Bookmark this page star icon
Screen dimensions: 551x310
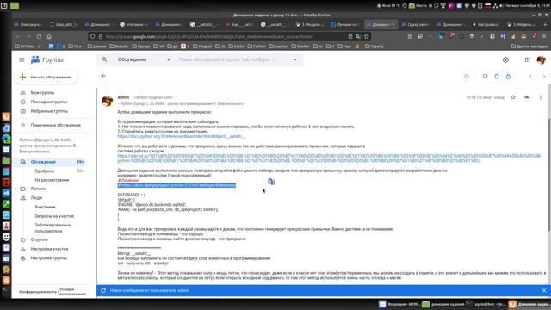[367, 36]
